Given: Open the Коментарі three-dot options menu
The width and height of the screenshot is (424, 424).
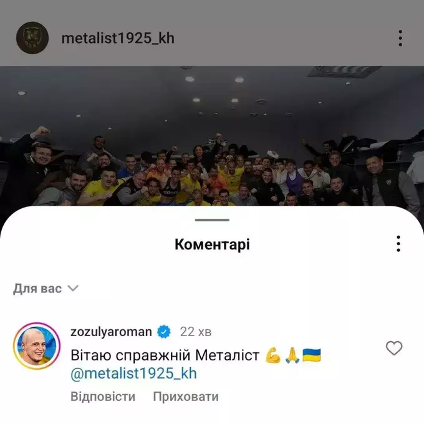Looking at the screenshot, I should (398, 244).
